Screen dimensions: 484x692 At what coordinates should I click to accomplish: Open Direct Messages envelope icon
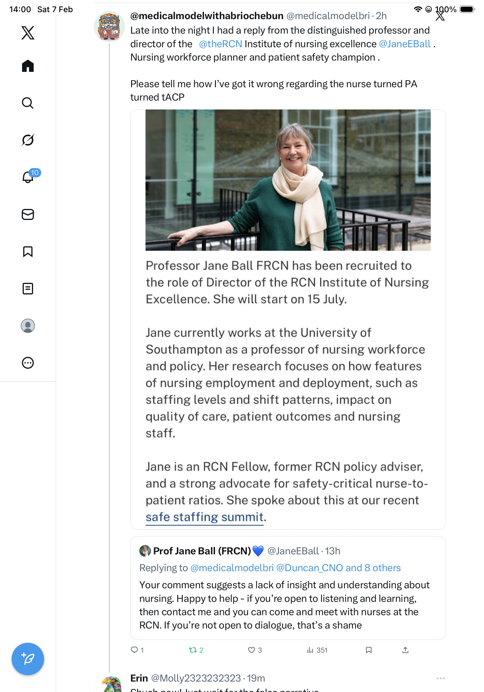pyautogui.click(x=28, y=215)
